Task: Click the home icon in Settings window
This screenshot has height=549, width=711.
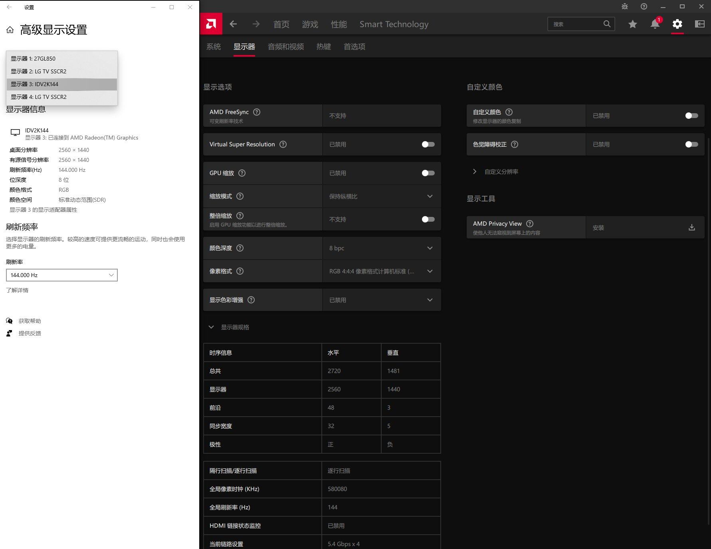Action: [x=10, y=30]
